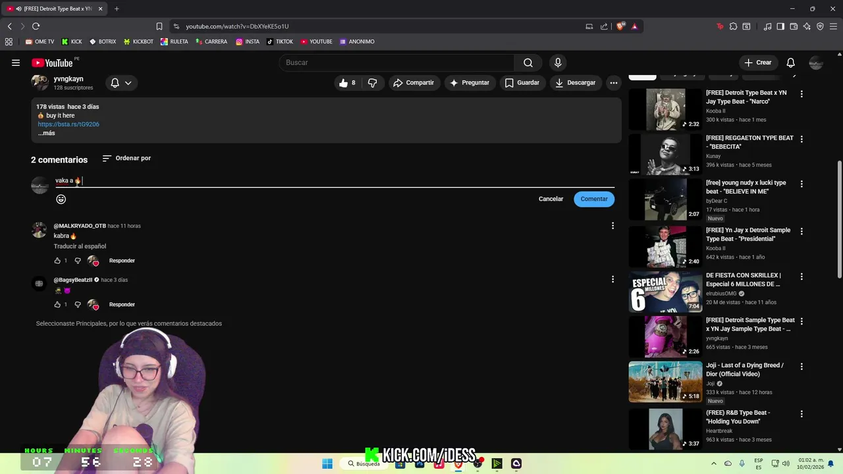Like the video with thumbs up
This screenshot has width=843, height=474.
(347, 83)
